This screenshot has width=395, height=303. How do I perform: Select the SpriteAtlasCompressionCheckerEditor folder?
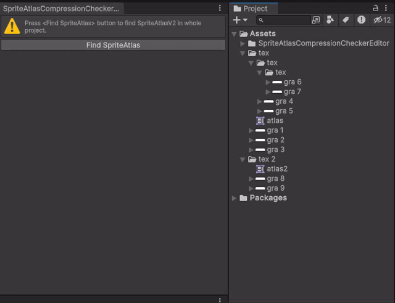(323, 43)
